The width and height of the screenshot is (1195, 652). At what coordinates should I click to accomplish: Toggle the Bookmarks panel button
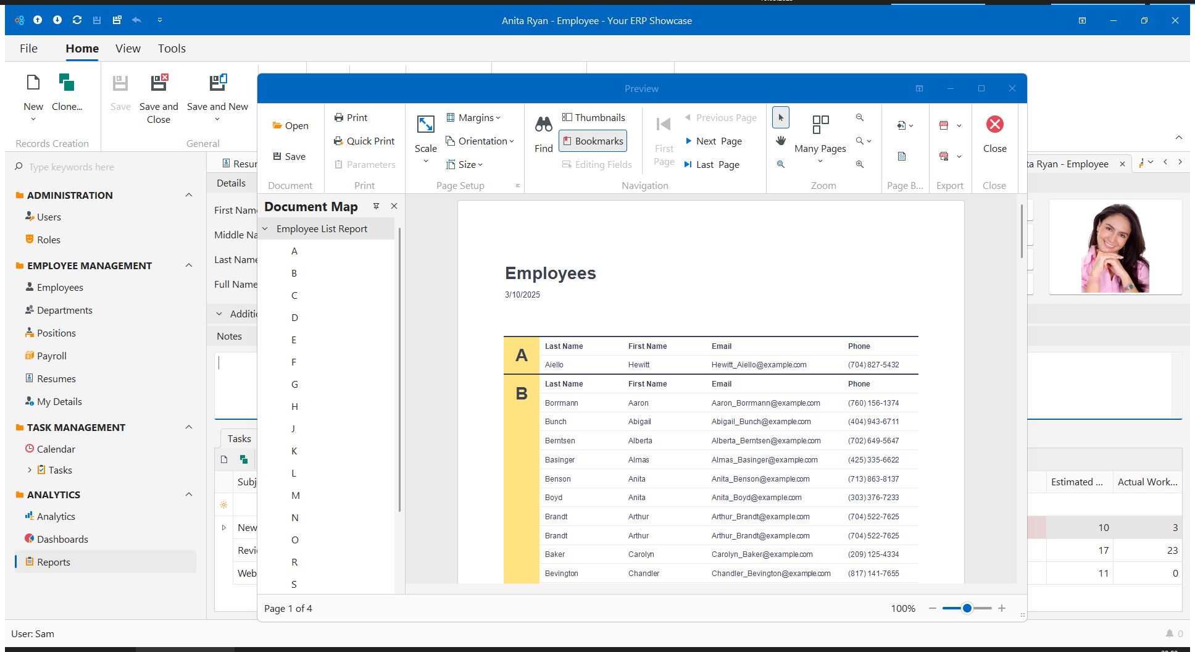click(x=593, y=141)
